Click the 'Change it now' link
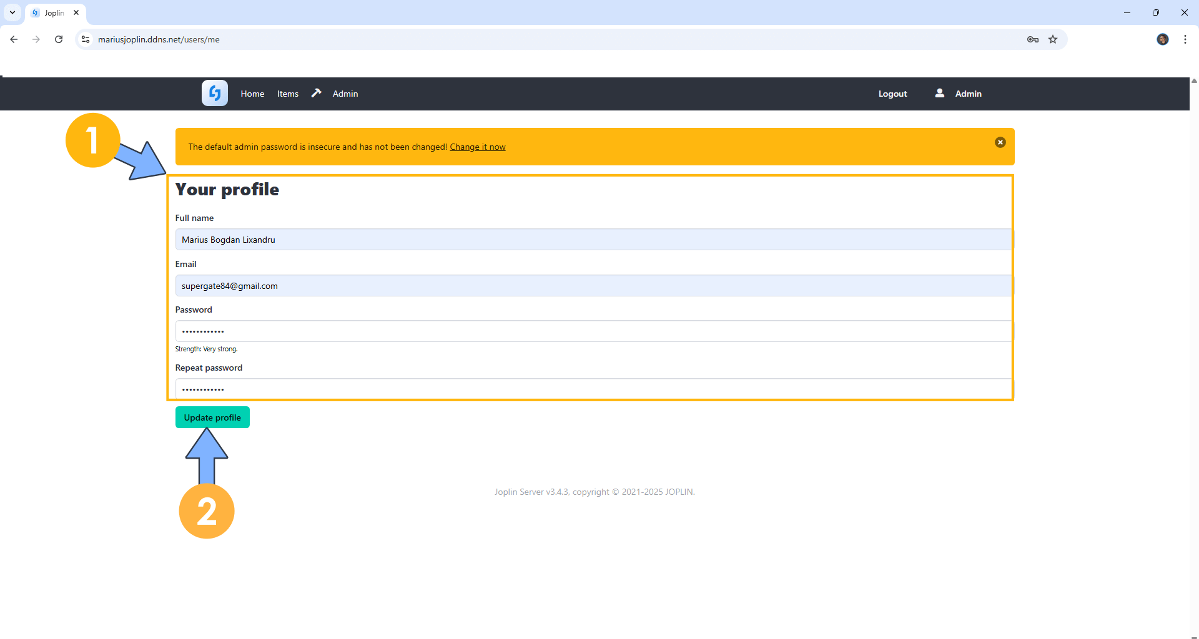Screen dimensions: 1199x639 click(477, 147)
